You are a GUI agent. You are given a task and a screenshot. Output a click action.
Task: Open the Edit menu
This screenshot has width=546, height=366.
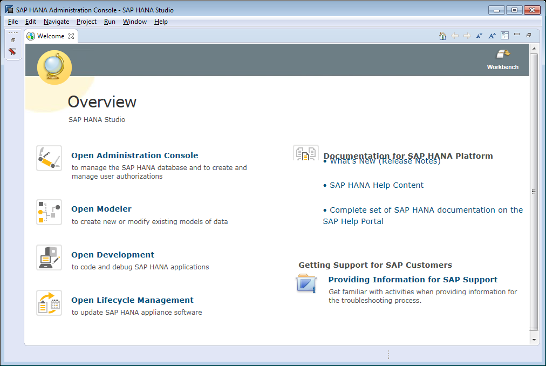tap(31, 22)
